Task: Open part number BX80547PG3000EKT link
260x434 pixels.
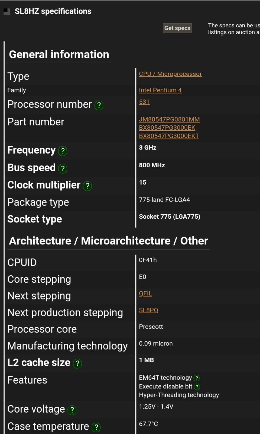Action: [169, 136]
